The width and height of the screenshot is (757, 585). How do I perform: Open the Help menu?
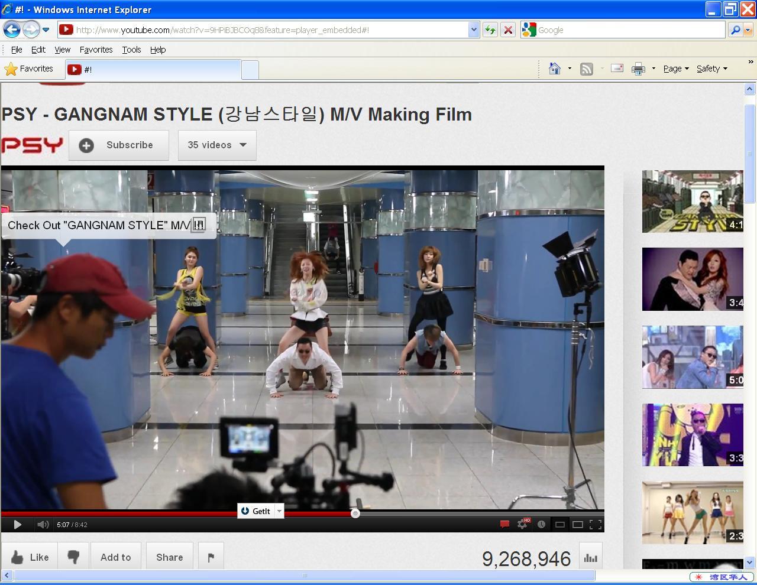tap(158, 50)
